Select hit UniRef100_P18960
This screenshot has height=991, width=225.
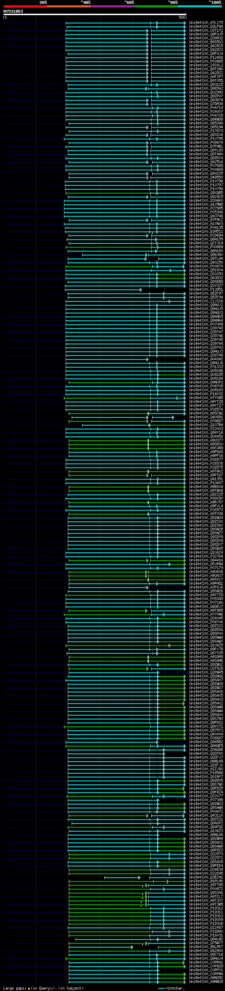click(x=206, y=931)
